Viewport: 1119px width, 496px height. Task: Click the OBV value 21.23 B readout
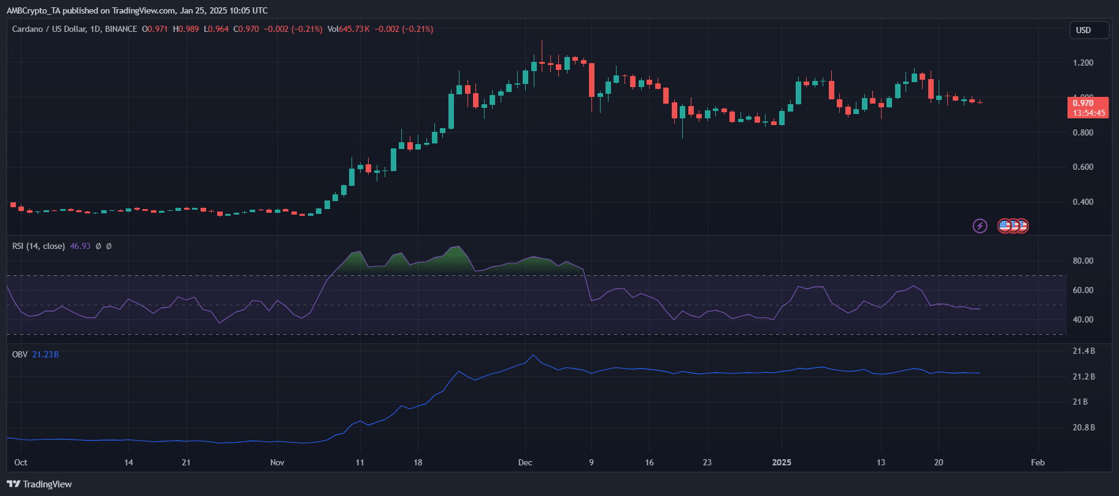pyautogui.click(x=45, y=355)
